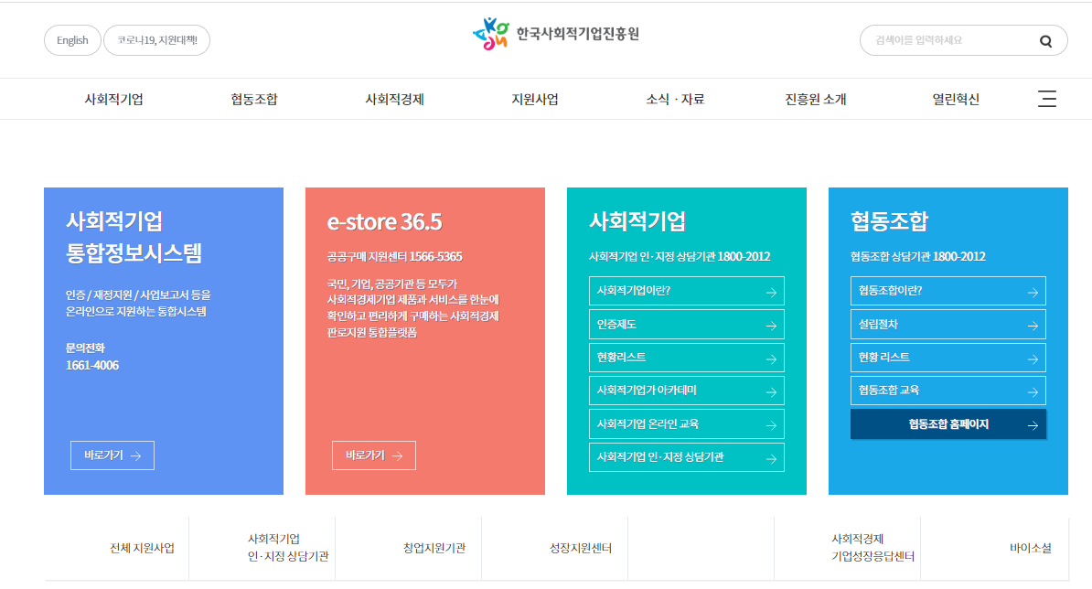Viewport: 1092px width, 589px height.
Task: Open 코로나19, 지원대책! link
Action: [x=156, y=40]
